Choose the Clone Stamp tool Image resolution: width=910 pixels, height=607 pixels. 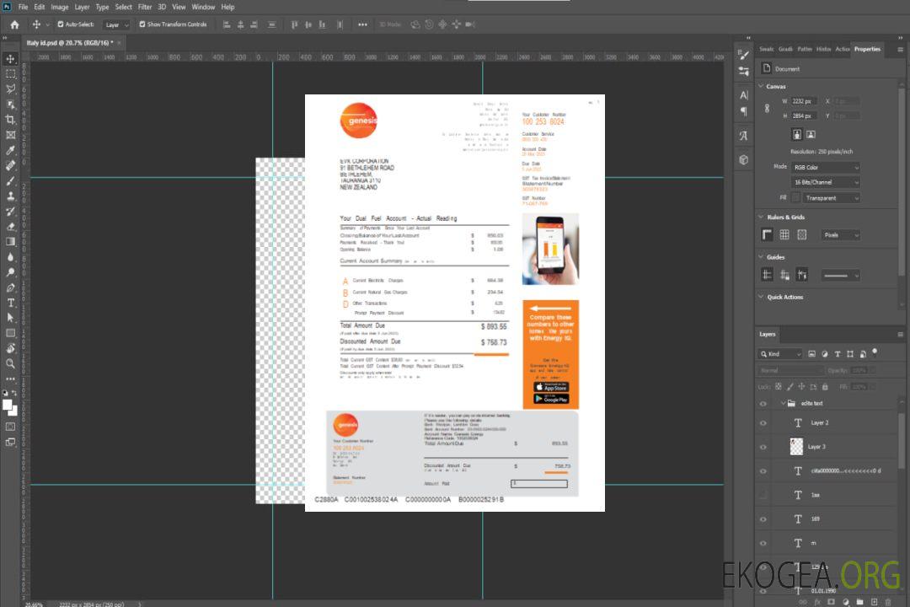coord(10,196)
